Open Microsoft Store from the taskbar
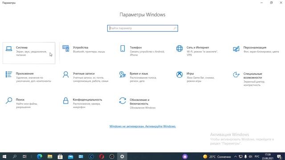The image size is (285, 160). [60, 156]
